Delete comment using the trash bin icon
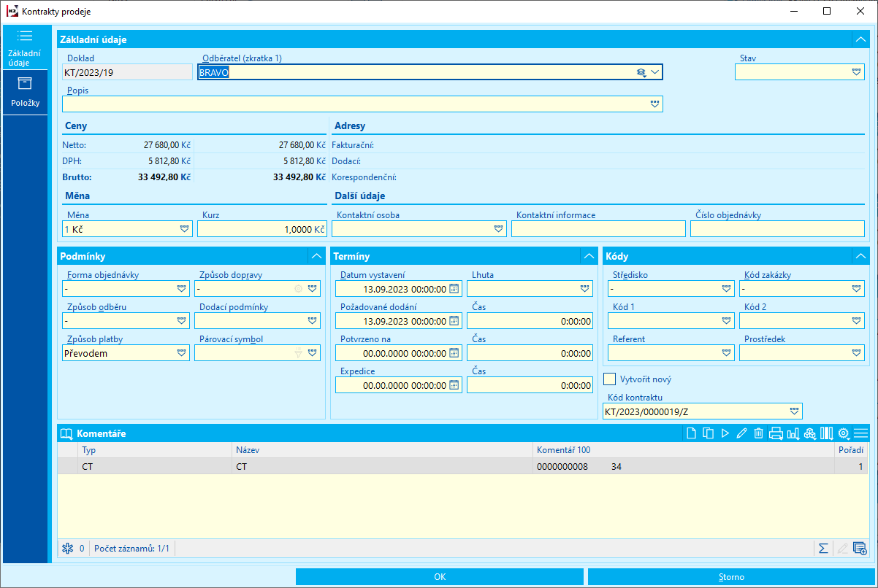Screen dimensions: 878x588 click(758, 433)
